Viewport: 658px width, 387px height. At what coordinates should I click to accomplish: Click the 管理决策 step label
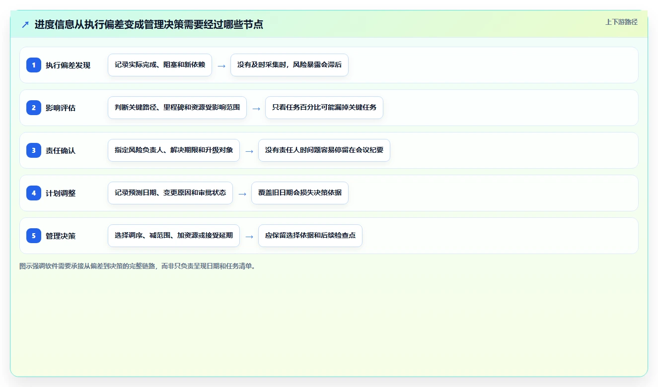(x=61, y=236)
